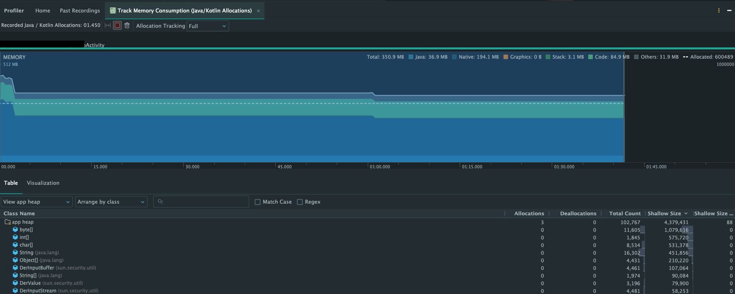Click the app heap folder icon
Image resolution: width=735 pixels, height=294 pixels.
(8, 222)
